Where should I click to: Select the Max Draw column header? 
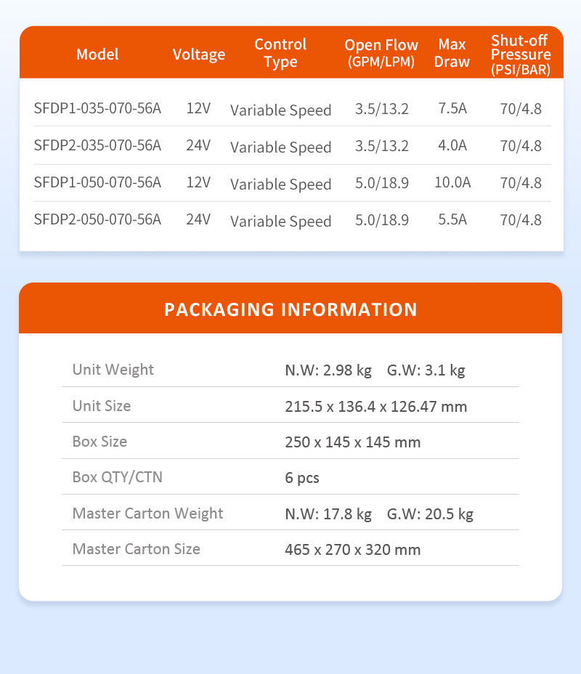(452, 53)
